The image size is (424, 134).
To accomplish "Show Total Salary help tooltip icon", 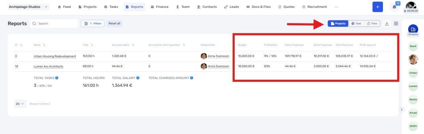I will click(x=138, y=78).
